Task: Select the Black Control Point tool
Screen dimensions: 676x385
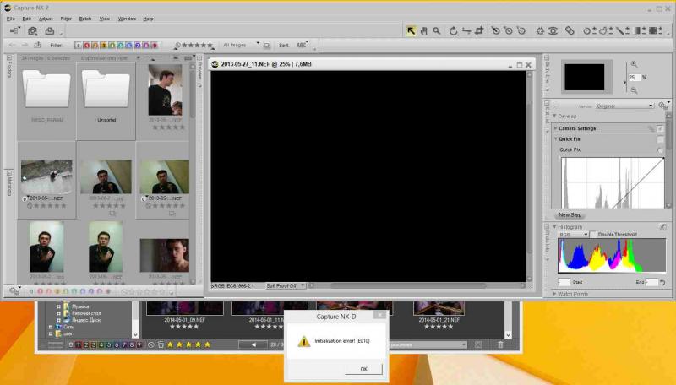Action: click(495, 31)
